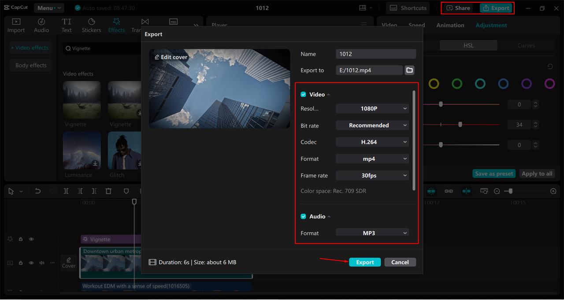Toggle the preview axis split icon
The image size is (564, 300).
(466, 191)
